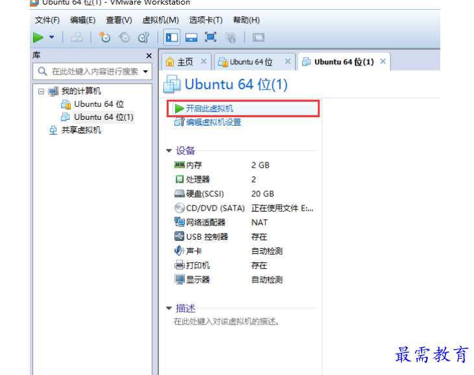Click the green power-on toolbar button
The height and width of the screenshot is (375, 474).
click(38, 38)
